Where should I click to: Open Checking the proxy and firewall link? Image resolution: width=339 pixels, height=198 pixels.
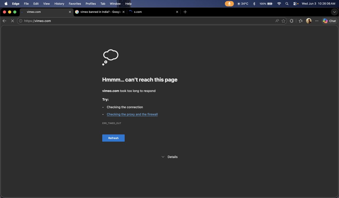click(x=132, y=114)
